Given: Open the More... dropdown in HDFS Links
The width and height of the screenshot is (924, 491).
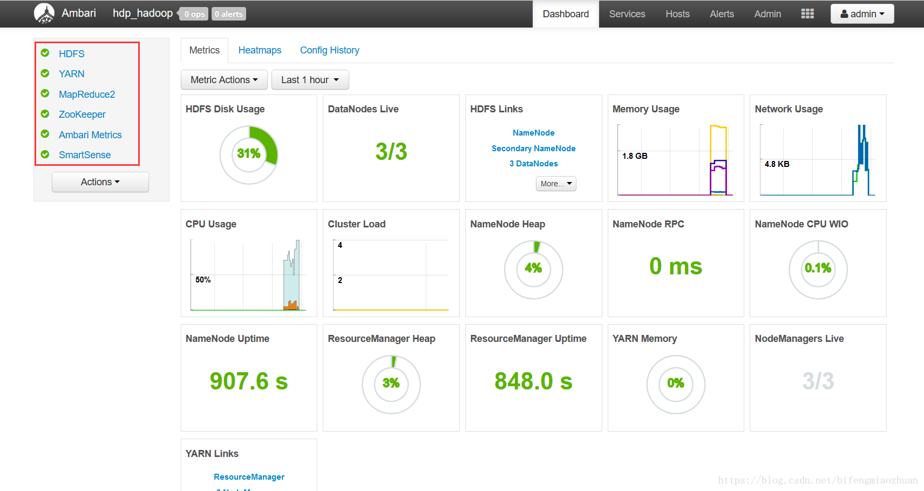Looking at the screenshot, I should 556,184.
